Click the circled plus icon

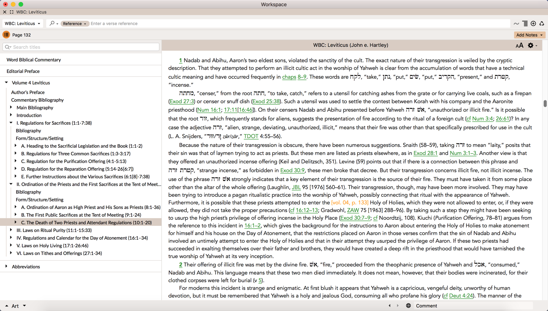533,24
